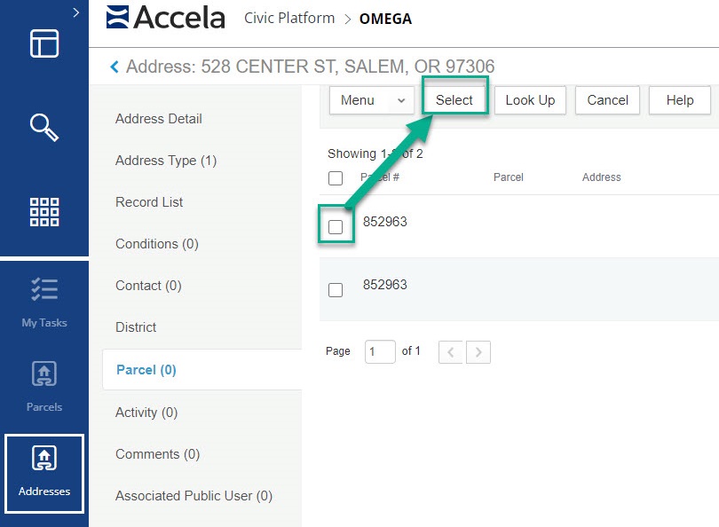This screenshot has height=527, width=719.
Task: Open the Addresses sidebar item
Action: coord(44,472)
